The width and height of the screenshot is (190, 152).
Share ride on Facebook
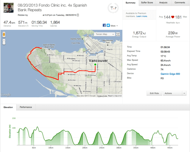pos(104,26)
